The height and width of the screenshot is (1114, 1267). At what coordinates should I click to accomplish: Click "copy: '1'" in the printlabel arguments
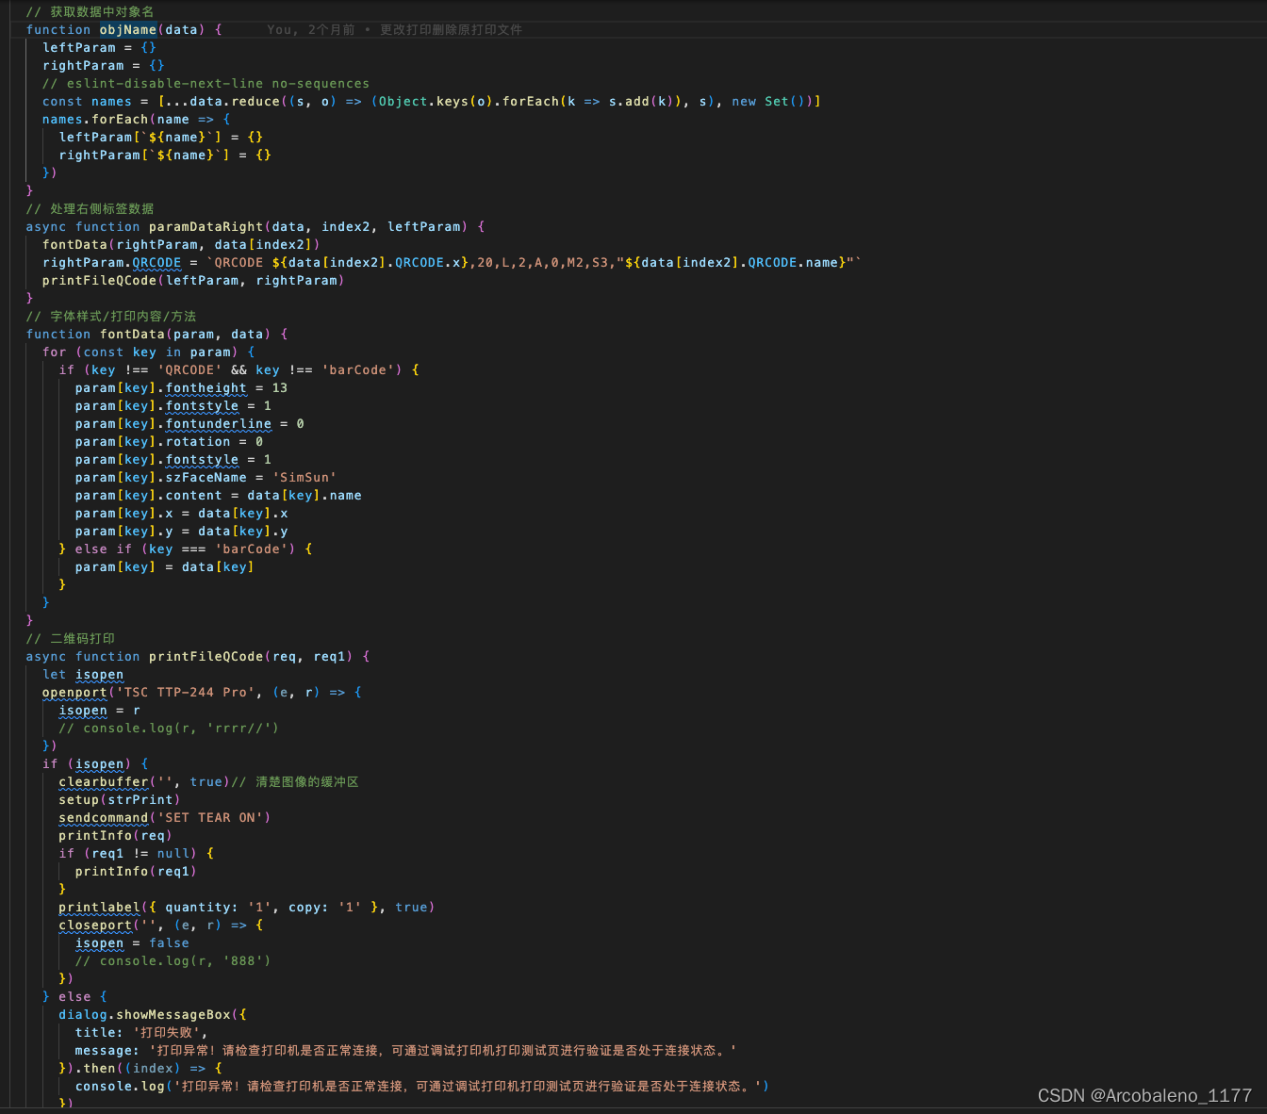tap(325, 907)
